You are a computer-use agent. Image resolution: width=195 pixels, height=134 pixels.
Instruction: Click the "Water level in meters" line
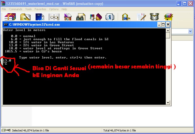pos(24,30)
